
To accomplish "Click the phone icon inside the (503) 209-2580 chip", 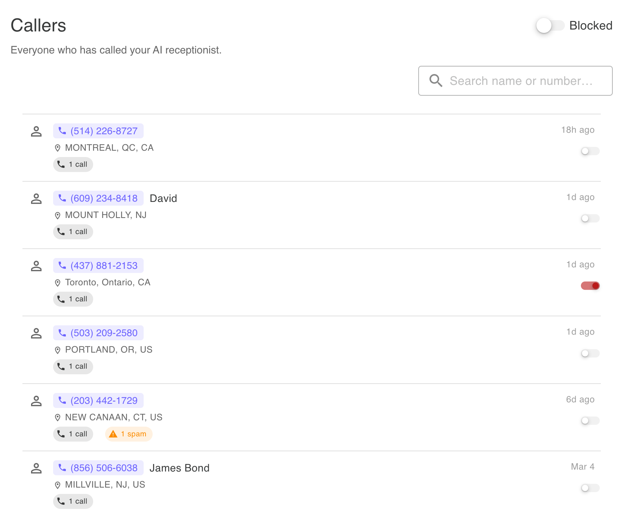I will [62, 333].
